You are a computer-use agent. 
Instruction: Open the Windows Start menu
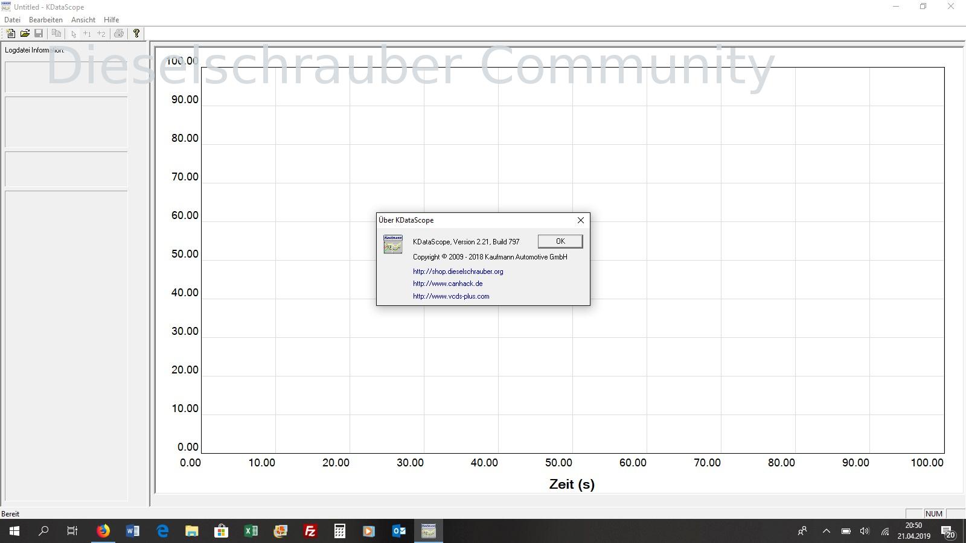click(x=14, y=531)
